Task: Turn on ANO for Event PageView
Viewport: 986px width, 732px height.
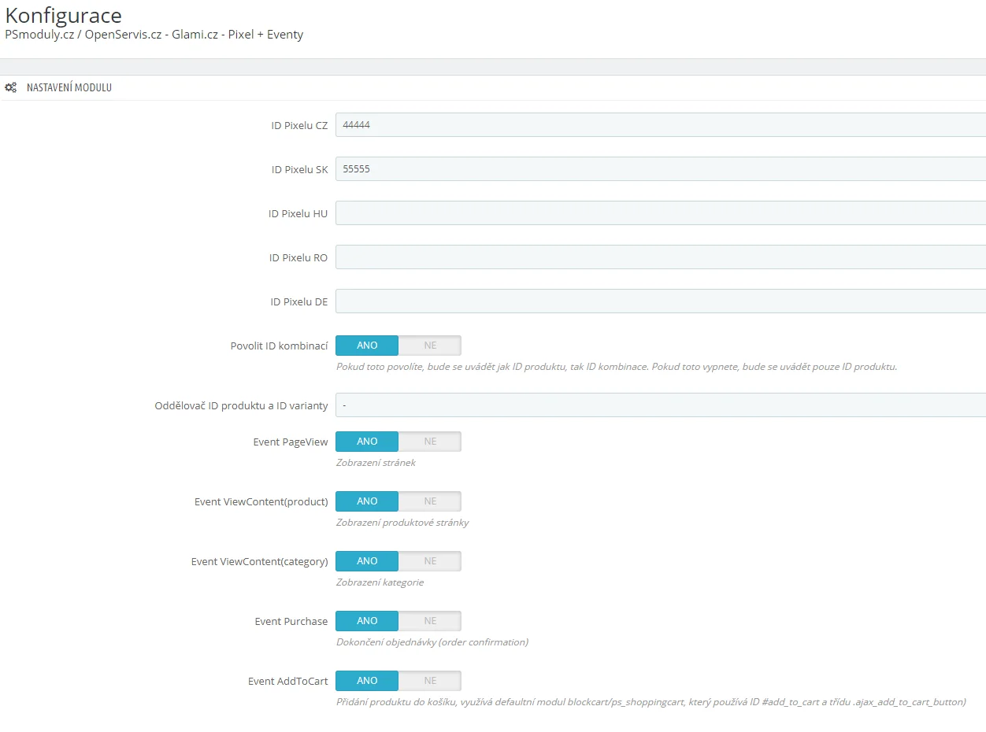Action: point(367,442)
